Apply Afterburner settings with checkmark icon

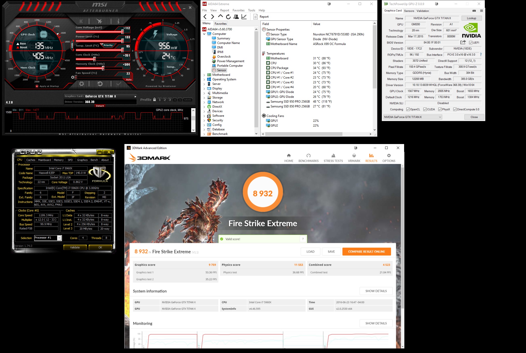[119, 84]
